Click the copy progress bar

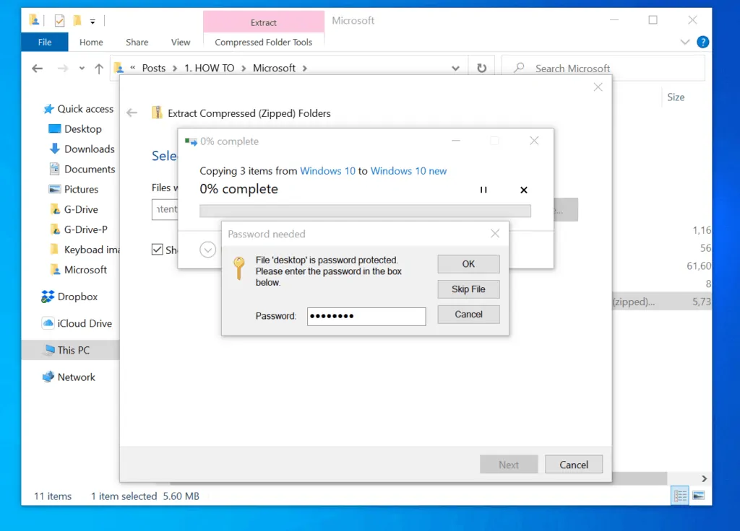coord(365,211)
